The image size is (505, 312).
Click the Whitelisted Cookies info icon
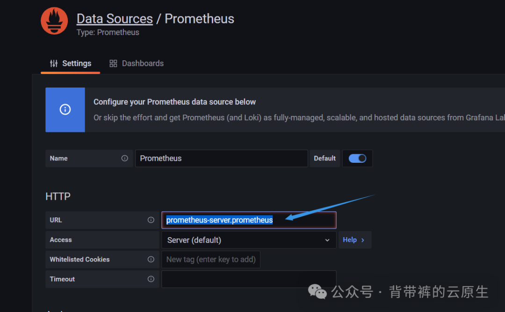[151, 259]
